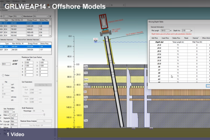
Task: Click the hammer list scrollbar down arrow
Action: coord(50,36)
